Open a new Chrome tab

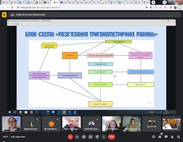click(x=153, y=2)
